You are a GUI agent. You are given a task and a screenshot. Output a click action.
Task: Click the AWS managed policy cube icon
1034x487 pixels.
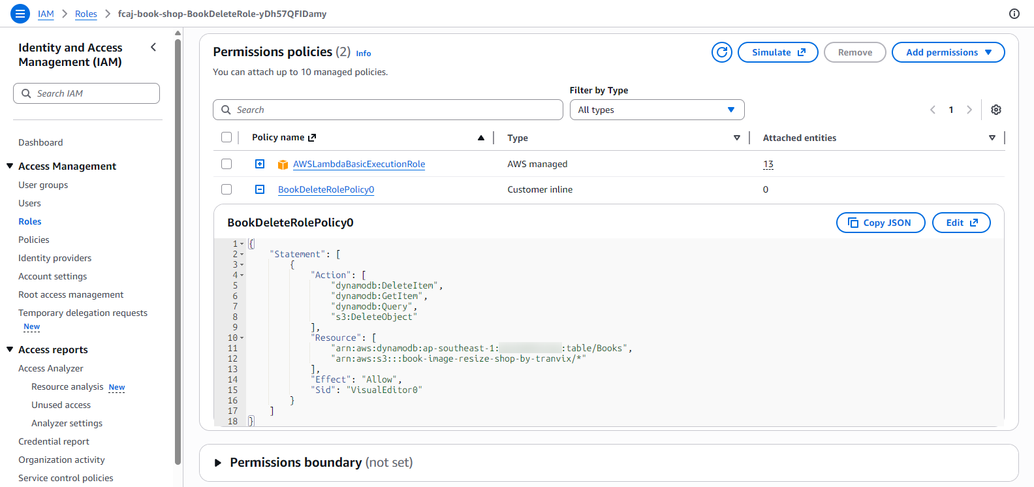pos(283,165)
